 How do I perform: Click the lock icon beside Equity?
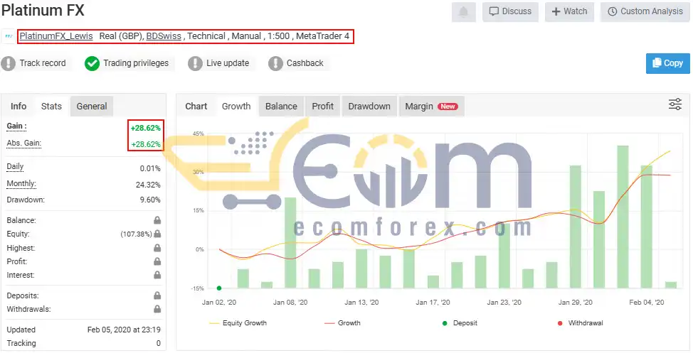click(x=157, y=234)
